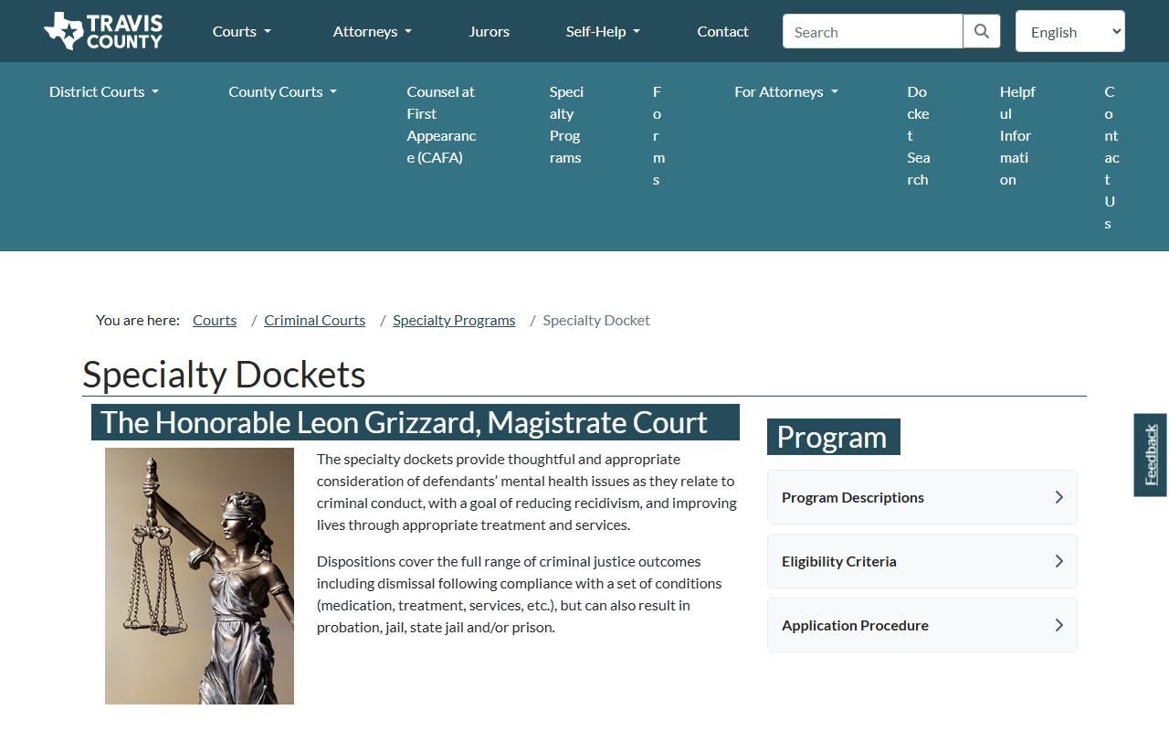Viewport: 1169px width, 731px height.
Task: Open the Feedback side tab
Action: point(1151,455)
